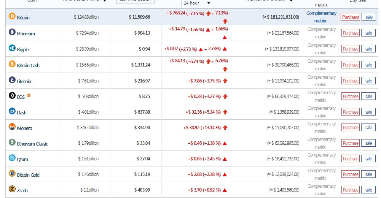Open the Bitcoin Cash coin name link
381x198 pixels.
click(x=28, y=65)
